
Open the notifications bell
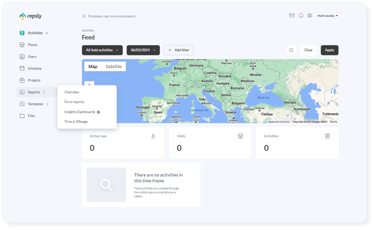[x=301, y=15]
